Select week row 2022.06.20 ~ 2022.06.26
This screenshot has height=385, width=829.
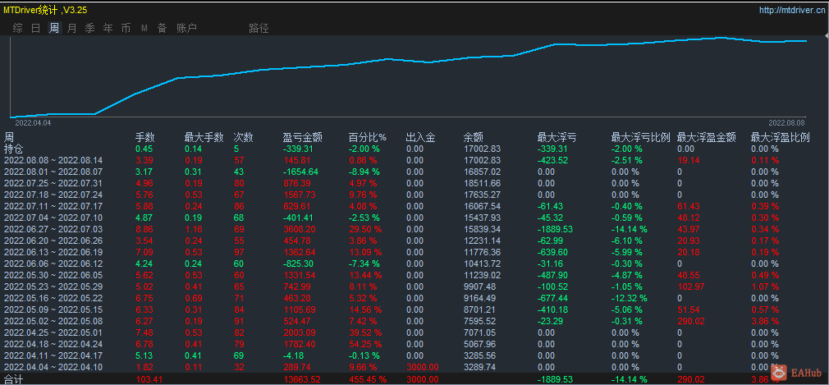(x=53, y=240)
